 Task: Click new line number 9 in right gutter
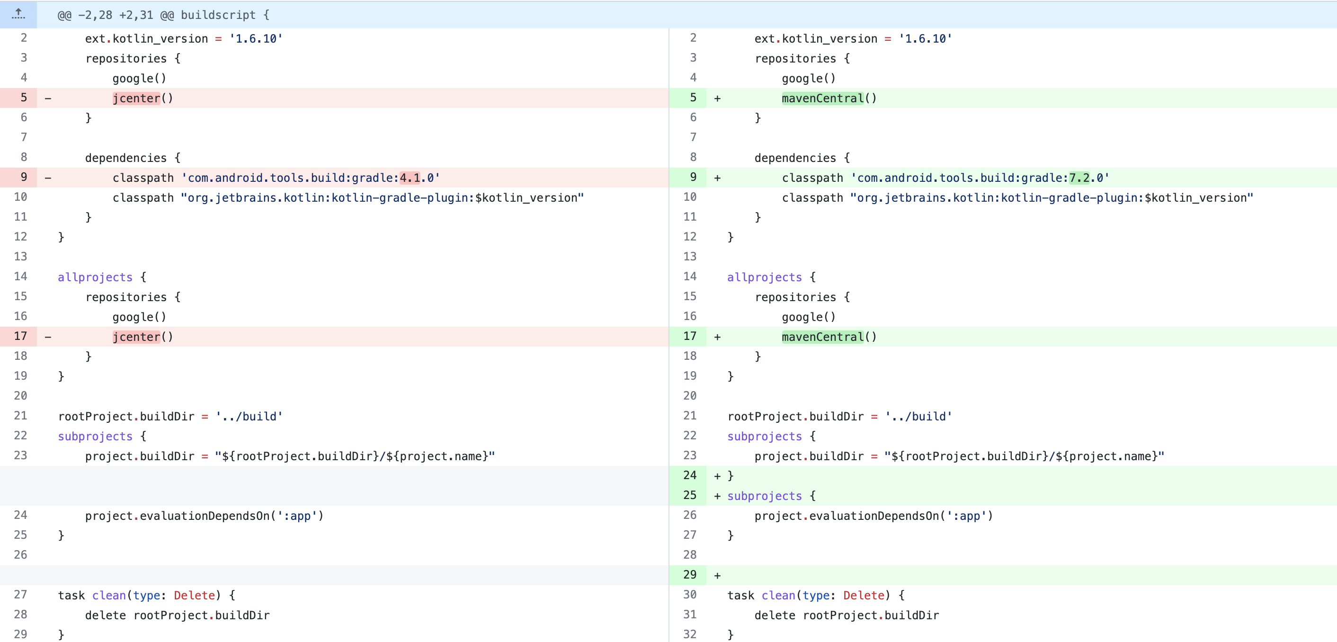tap(690, 177)
